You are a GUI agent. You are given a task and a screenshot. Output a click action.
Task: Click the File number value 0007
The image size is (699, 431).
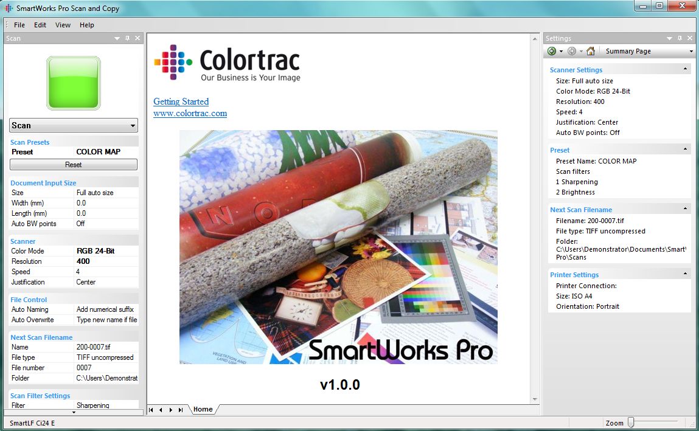click(84, 368)
